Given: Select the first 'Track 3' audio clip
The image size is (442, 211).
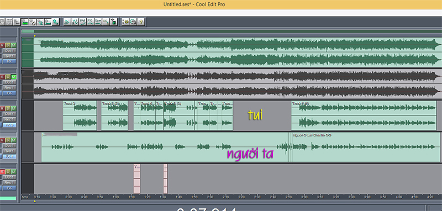Looking at the screenshot, I should pyautogui.click(x=80, y=115).
